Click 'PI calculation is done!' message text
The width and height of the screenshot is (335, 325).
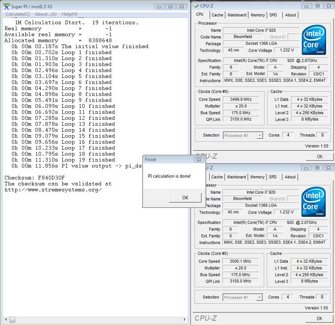[x=169, y=176]
